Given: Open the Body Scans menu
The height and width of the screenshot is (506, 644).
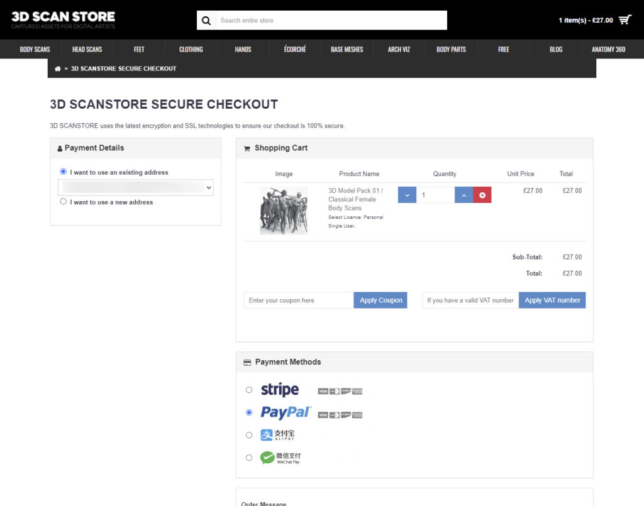Looking at the screenshot, I should 35,49.
